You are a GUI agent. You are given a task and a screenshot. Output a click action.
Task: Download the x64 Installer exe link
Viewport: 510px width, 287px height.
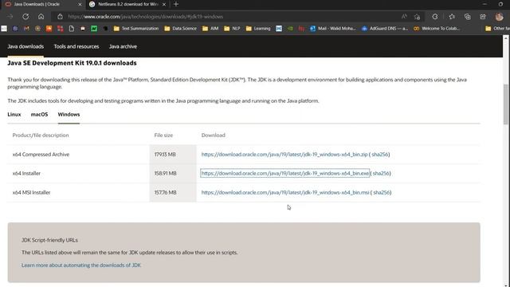[285, 174]
